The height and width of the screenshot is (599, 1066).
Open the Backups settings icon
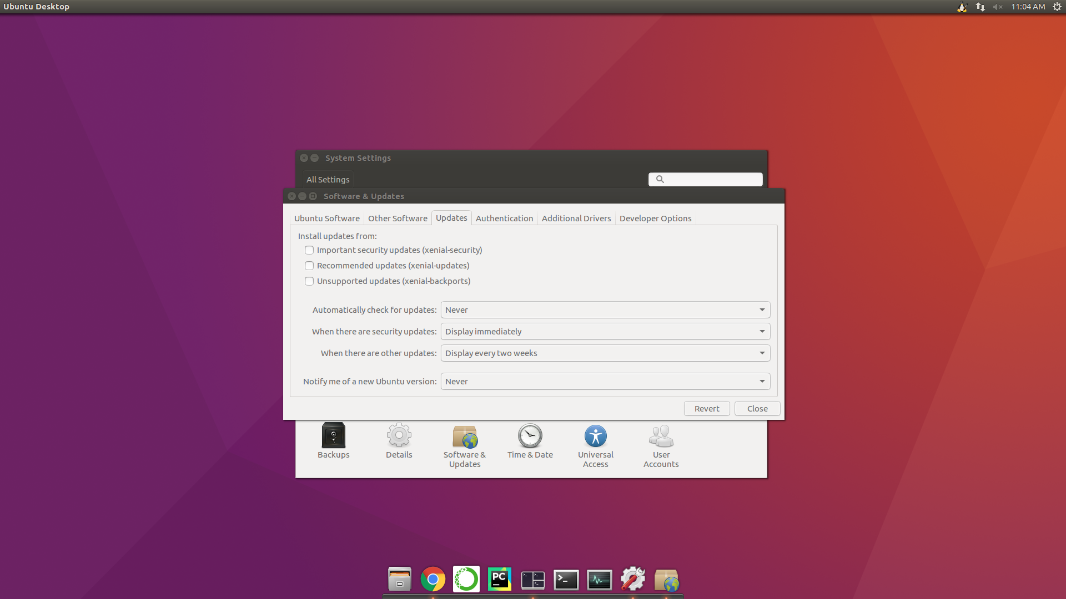(x=333, y=441)
